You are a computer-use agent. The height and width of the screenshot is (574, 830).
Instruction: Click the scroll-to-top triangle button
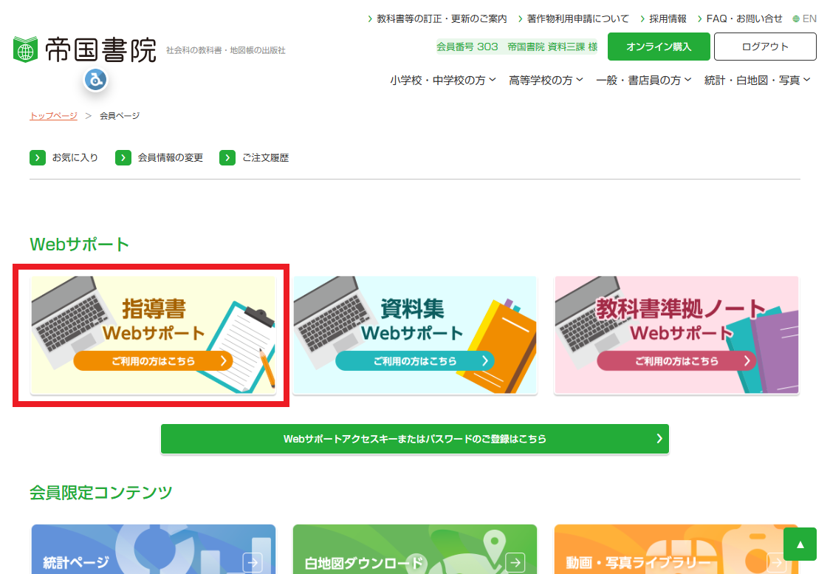click(x=800, y=544)
